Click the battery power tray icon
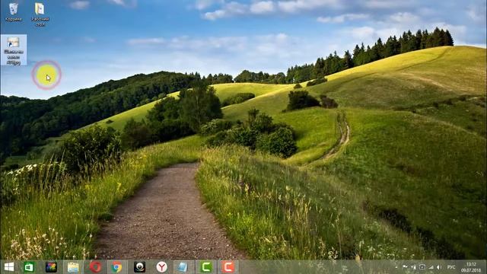Image resolution: width=487 pixels, height=274 pixels. point(414,267)
